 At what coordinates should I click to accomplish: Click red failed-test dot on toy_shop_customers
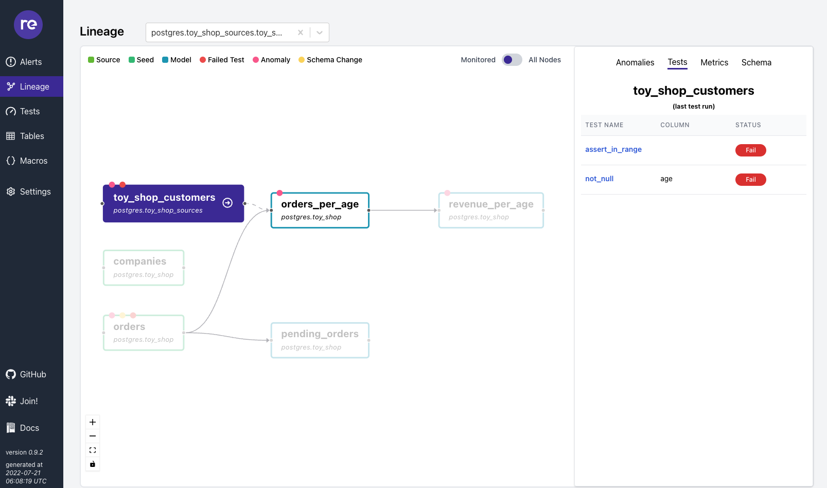tap(122, 185)
